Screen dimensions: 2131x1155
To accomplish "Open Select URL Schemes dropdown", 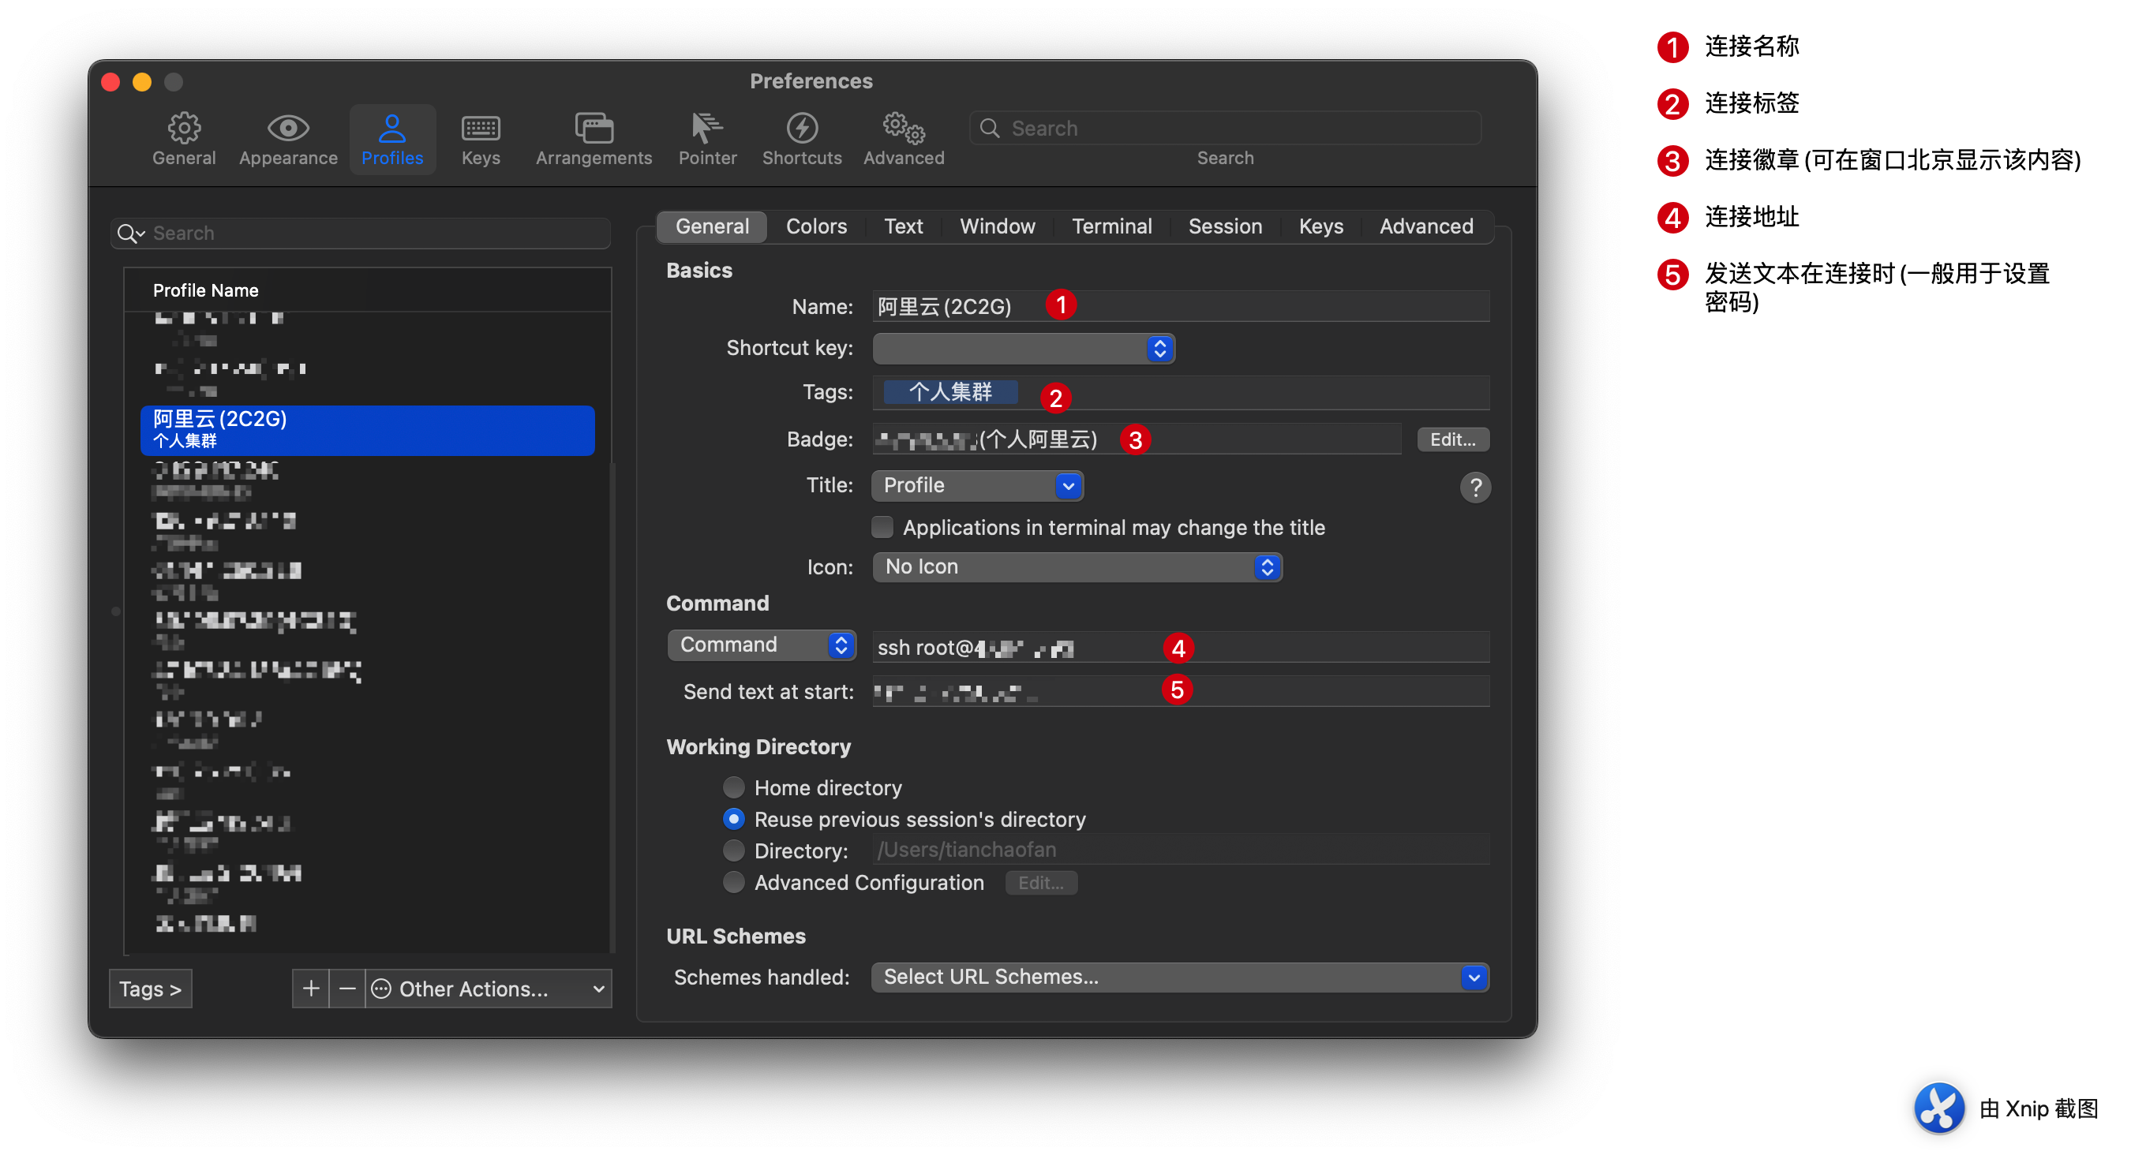I will (1180, 977).
